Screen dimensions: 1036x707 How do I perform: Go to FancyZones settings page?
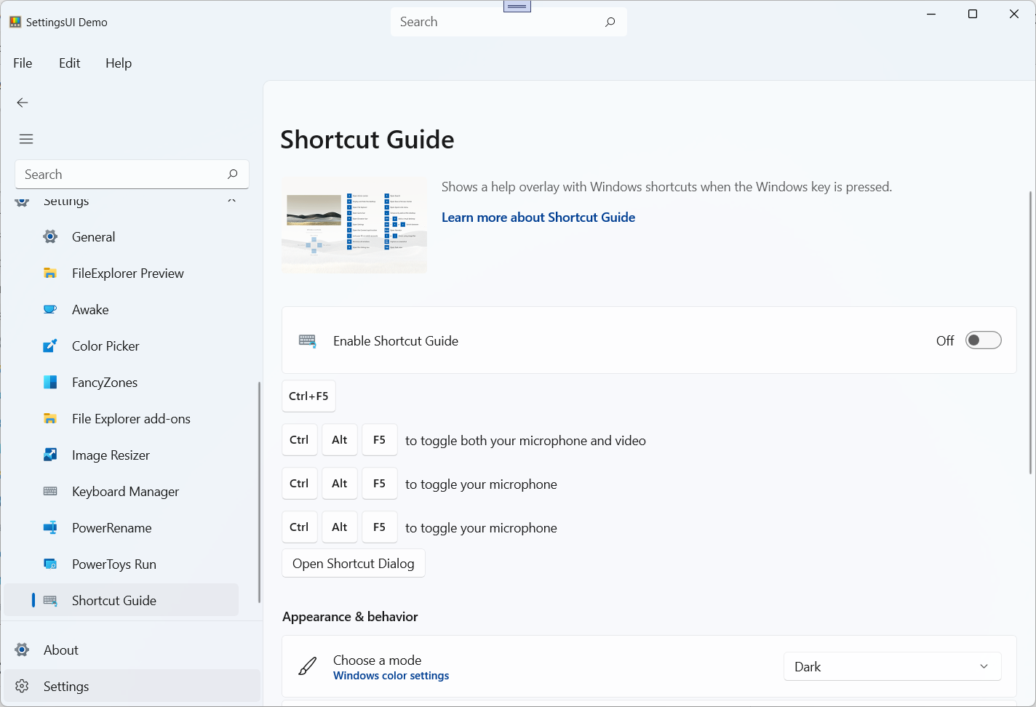pyautogui.click(x=121, y=382)
